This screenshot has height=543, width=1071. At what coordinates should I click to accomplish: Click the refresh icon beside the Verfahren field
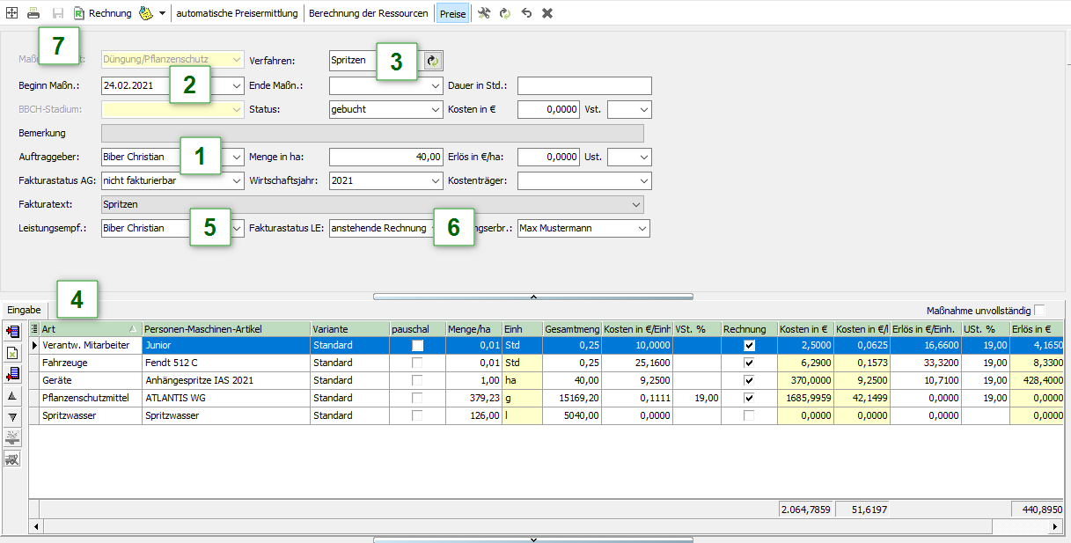432,61
